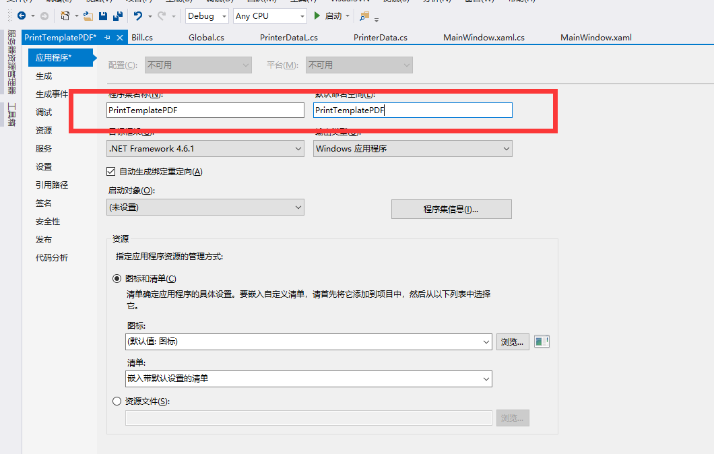Screen dimensions: 714x454
Task: Expand the undo history dropdown arrow
Action: 150,16
